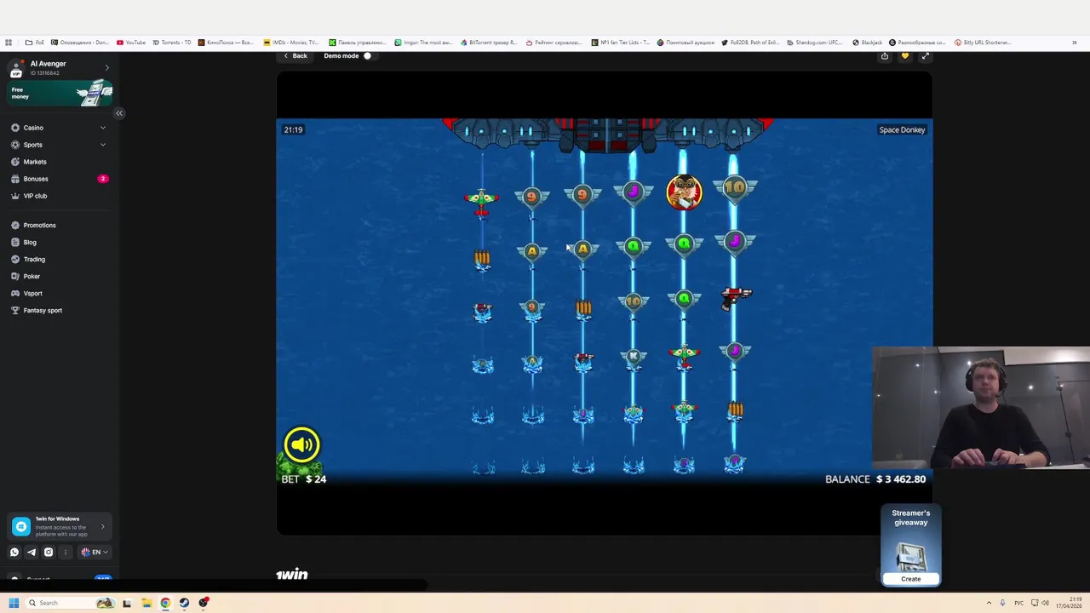The image size is (1090, 613).
Task: Click the BALANCE $ 3 462.80 display
Action: click(x=875, y=479)
